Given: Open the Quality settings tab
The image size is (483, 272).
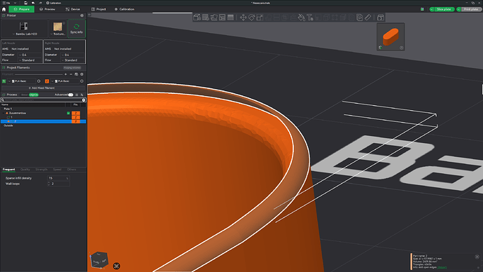Looking at the screenshot, I should [x=25, y=170].
